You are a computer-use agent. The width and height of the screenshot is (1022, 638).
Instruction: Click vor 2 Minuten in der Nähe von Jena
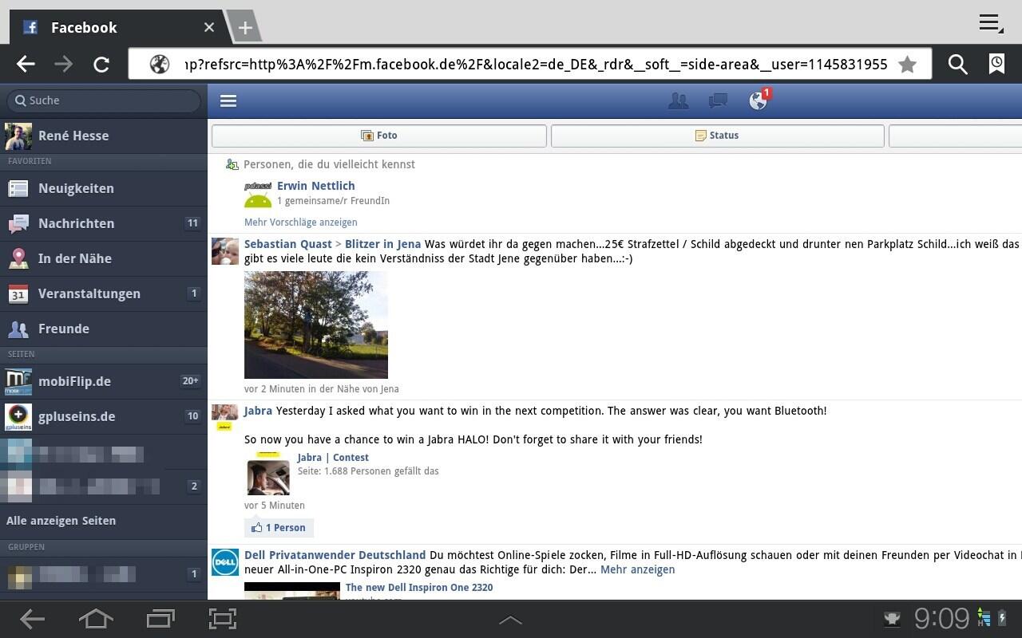(322, 389)
